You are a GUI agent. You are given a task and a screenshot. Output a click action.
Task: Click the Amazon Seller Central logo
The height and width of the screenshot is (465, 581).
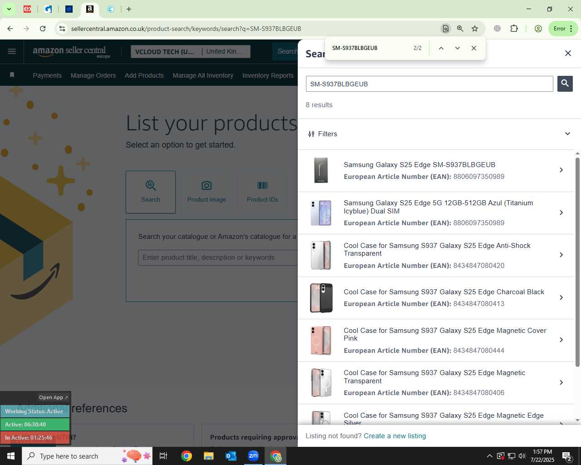coord(71,51)
